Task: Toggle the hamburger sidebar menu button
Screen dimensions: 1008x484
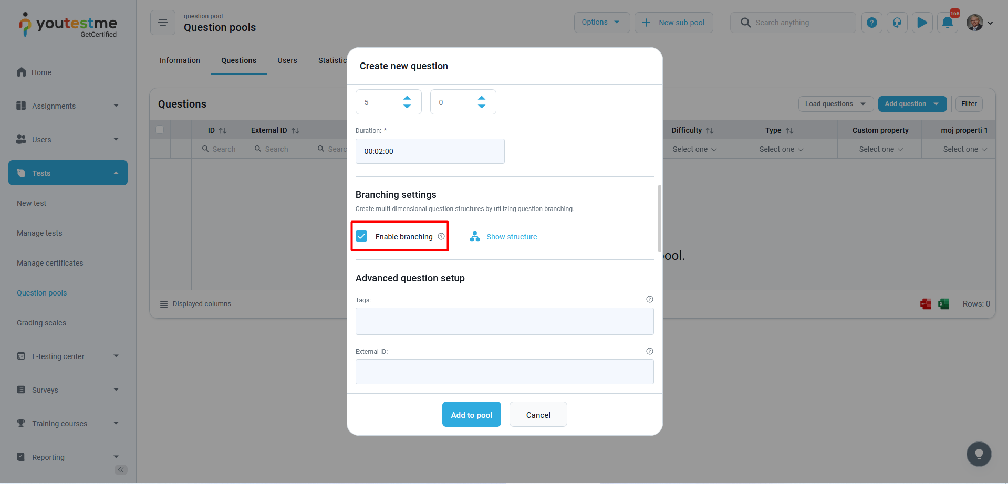Action: tap(163, 23)
